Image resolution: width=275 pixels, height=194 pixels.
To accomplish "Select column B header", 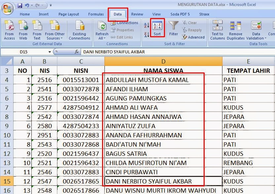I will point(44,62).
